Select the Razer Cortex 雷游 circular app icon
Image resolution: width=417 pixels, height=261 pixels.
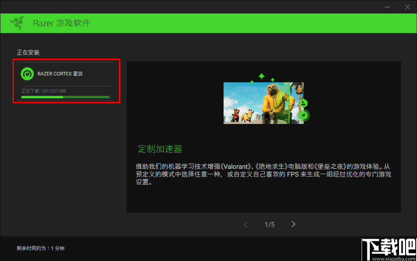point(27,74)
